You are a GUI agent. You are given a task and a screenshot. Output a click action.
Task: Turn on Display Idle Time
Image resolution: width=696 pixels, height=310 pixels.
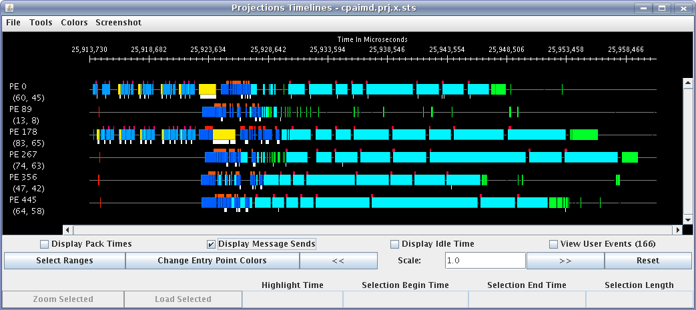(x=394, y=244)
